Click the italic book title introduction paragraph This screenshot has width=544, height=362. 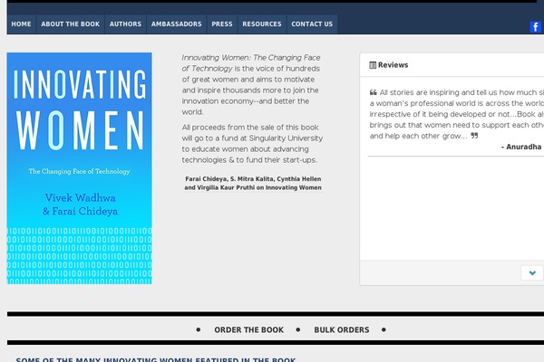251,85
